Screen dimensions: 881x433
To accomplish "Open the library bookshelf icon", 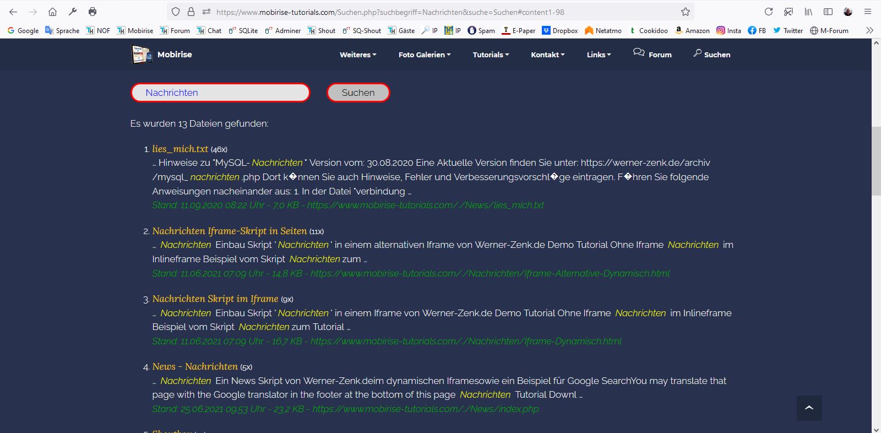I will (808, 12).
